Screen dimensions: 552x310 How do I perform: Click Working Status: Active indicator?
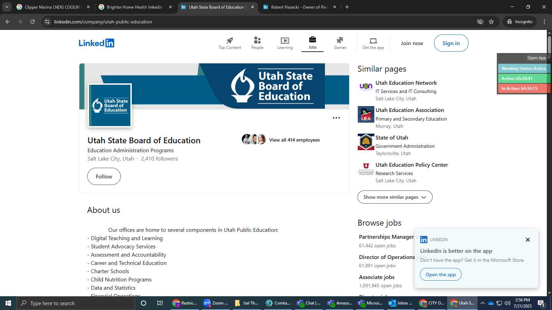point(523,69)
